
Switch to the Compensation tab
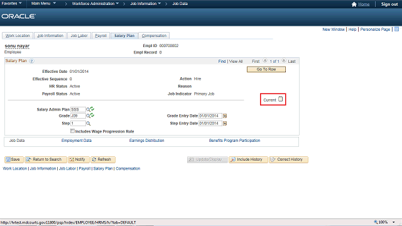pos(154,36)
